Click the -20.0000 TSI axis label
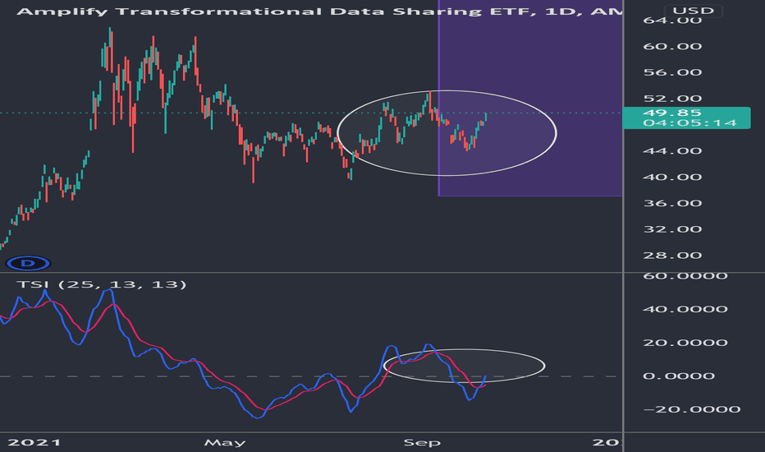This screenshot has height=452, width=765. pyautogui.click(x=692, y=409)
